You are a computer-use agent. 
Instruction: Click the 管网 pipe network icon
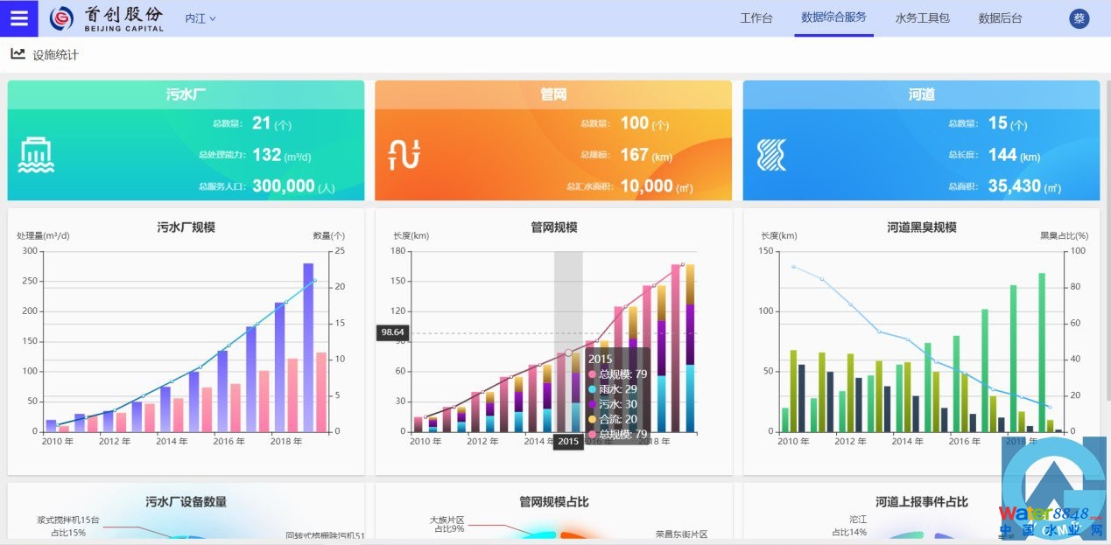tap(404, 155)
